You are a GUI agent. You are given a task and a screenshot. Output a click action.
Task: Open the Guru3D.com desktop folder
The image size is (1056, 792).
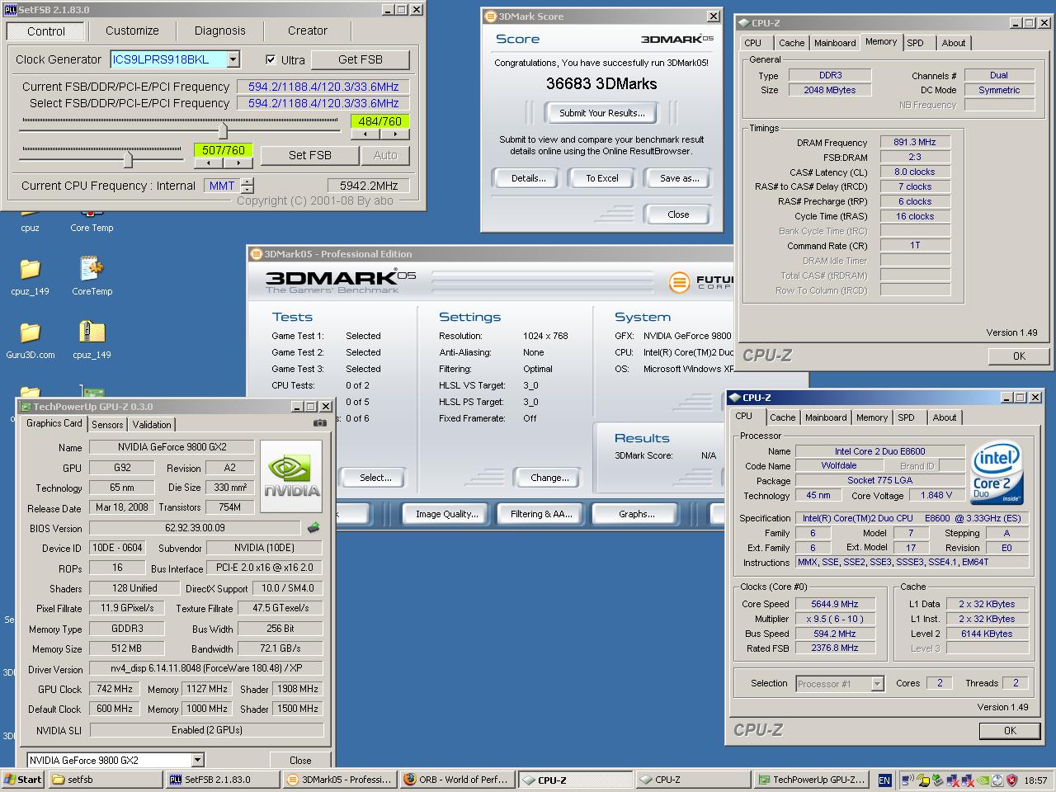[x=30, y=339]
